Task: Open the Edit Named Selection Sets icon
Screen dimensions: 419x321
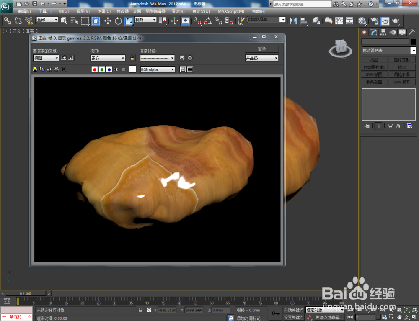Action: [241, 21]
